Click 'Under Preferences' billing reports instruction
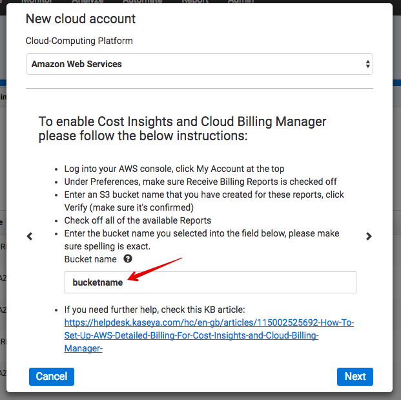The image size is (401, 400). pos(200,182)
